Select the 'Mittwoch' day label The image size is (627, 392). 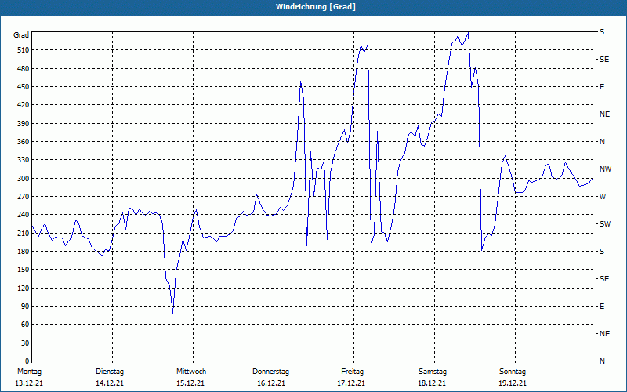coord(191,372)
